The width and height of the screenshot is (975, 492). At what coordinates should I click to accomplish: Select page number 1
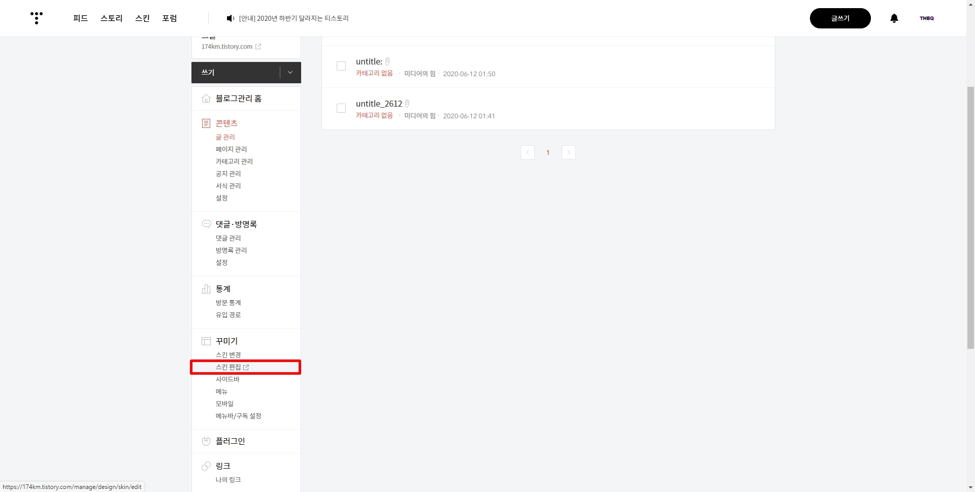(548, 152)
